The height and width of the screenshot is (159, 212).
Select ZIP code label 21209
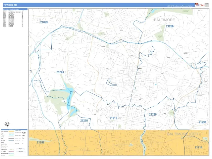point(40,142)
